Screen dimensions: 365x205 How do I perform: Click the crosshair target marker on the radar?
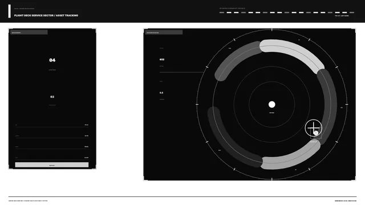coord(314,128)
